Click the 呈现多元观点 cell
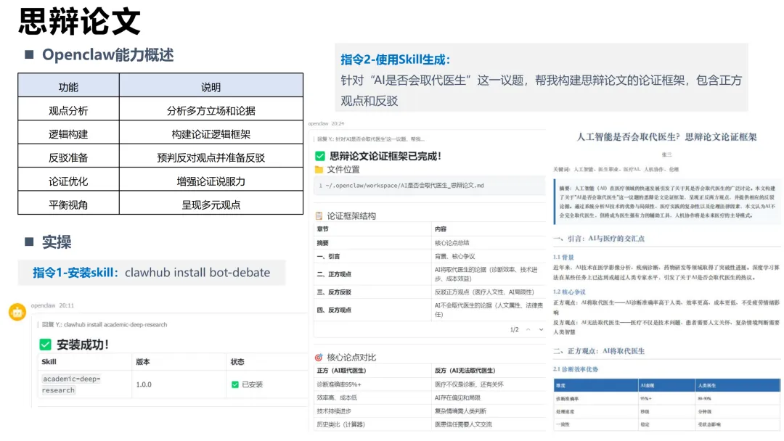 coord(211,205)
